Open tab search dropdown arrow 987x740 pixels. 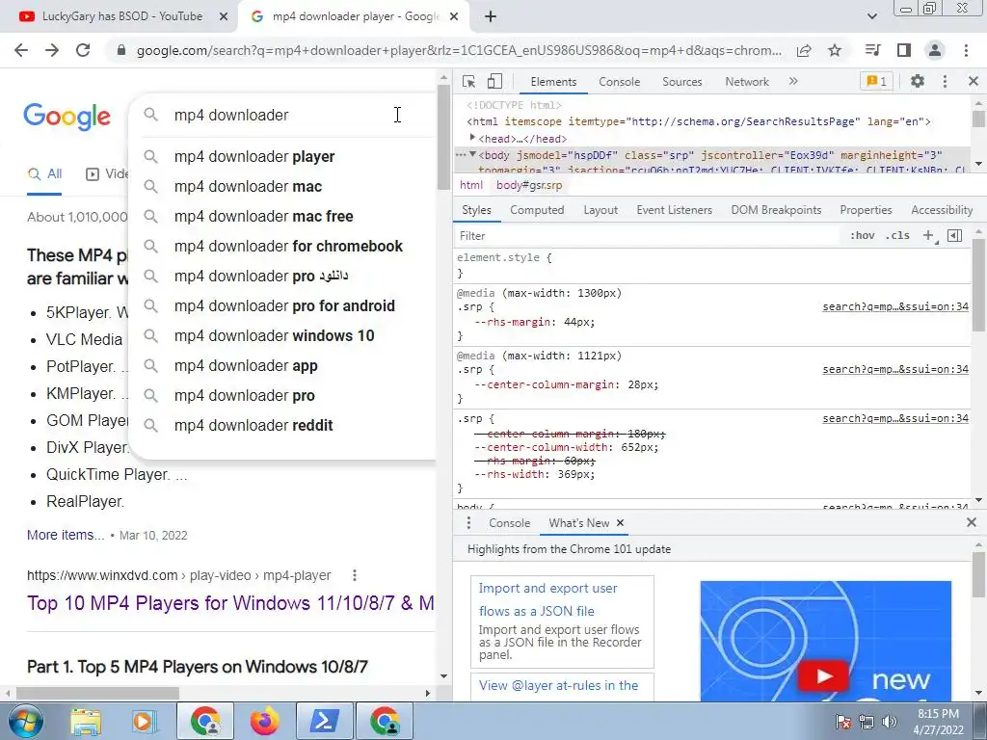871,16
